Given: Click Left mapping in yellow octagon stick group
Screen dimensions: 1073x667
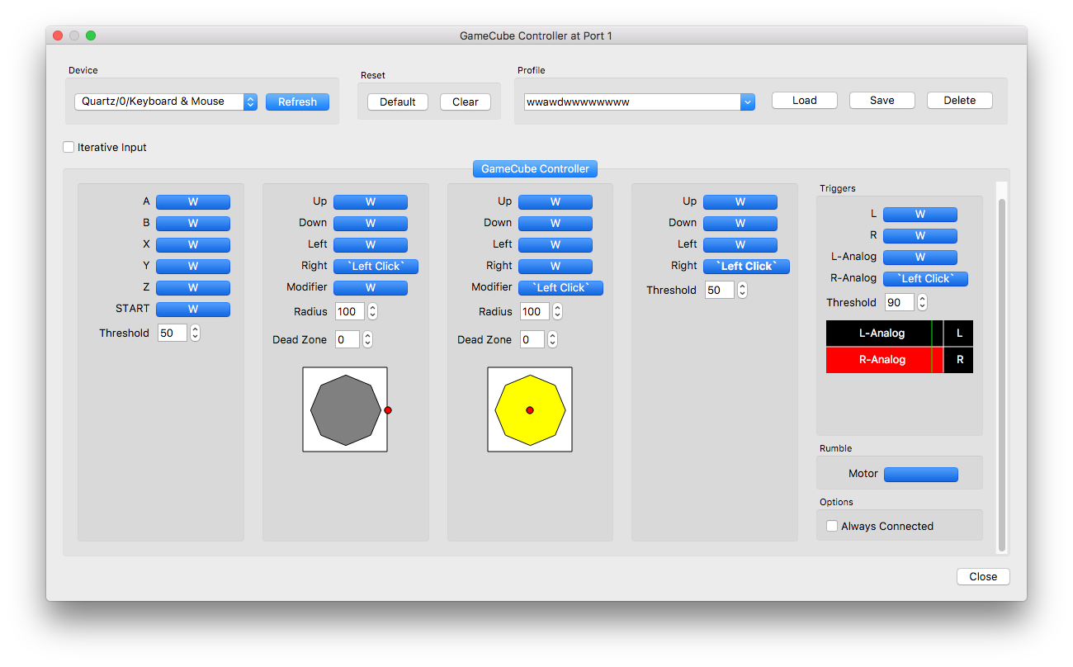Looking at the screenshot, I should coord(555,244).
